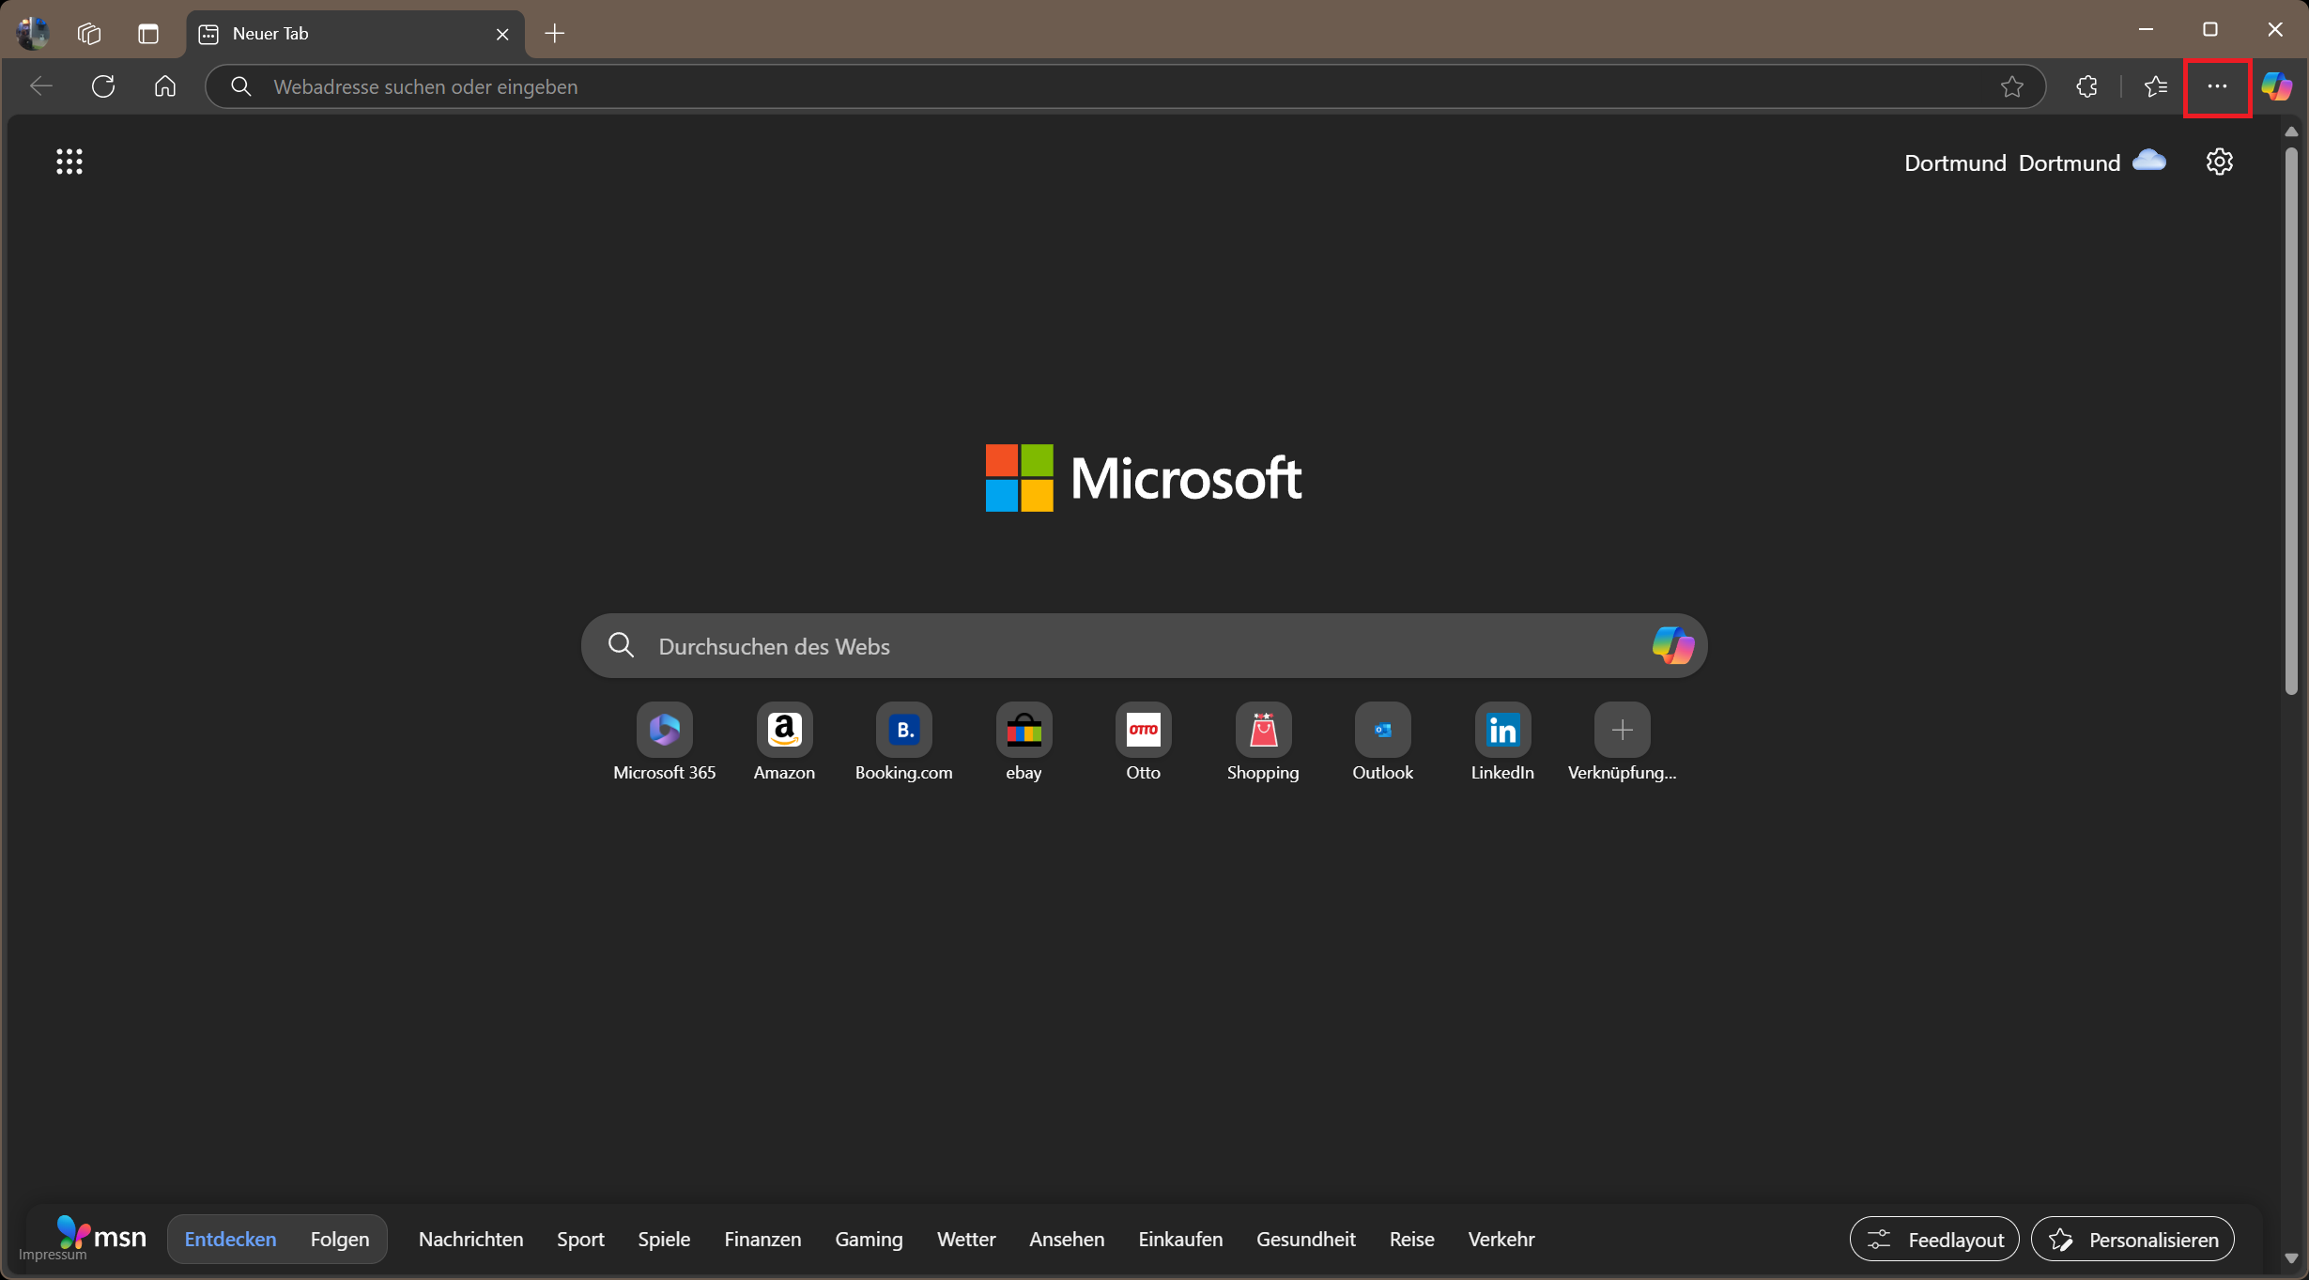Screen dimensions: 2309x1280
Task: Open Ansehen feed category
Action: pos(1067,1240)
